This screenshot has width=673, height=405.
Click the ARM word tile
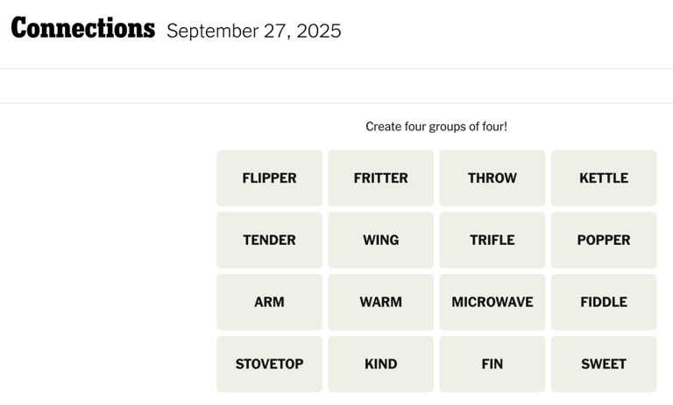tap(269, 303)
